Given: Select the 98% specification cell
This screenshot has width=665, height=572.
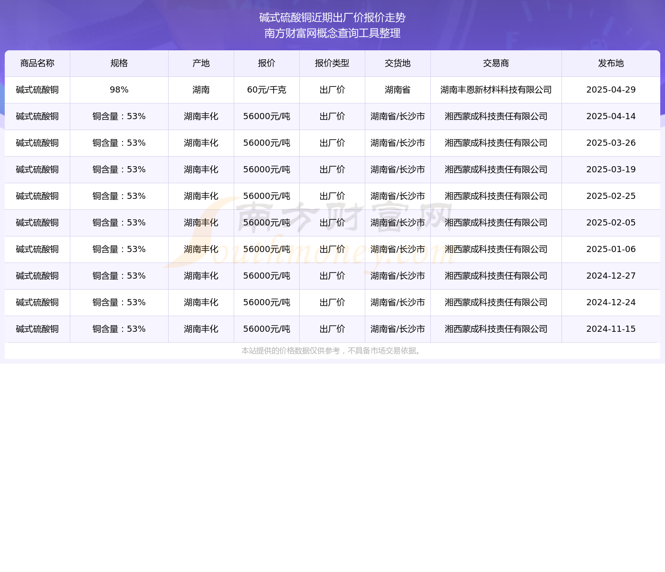Looking at the screenshot, I should pyautogui.click(x=119, y=90).
